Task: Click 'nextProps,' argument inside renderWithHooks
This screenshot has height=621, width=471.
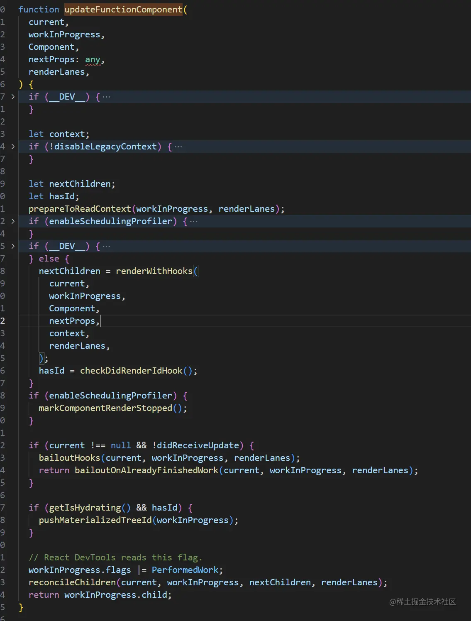Action: [74, 321]
